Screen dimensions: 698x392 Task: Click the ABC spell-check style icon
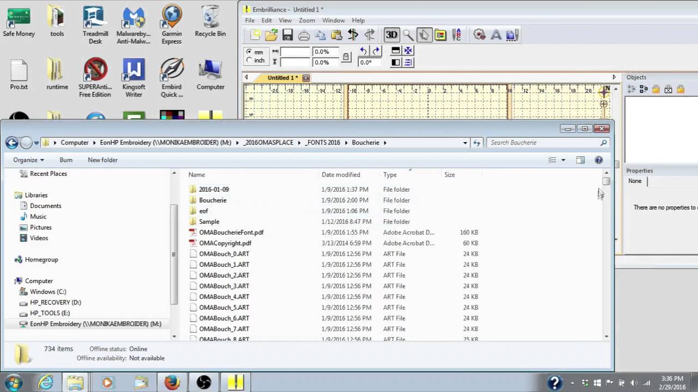pyautogui.click(x=457, y=35)
